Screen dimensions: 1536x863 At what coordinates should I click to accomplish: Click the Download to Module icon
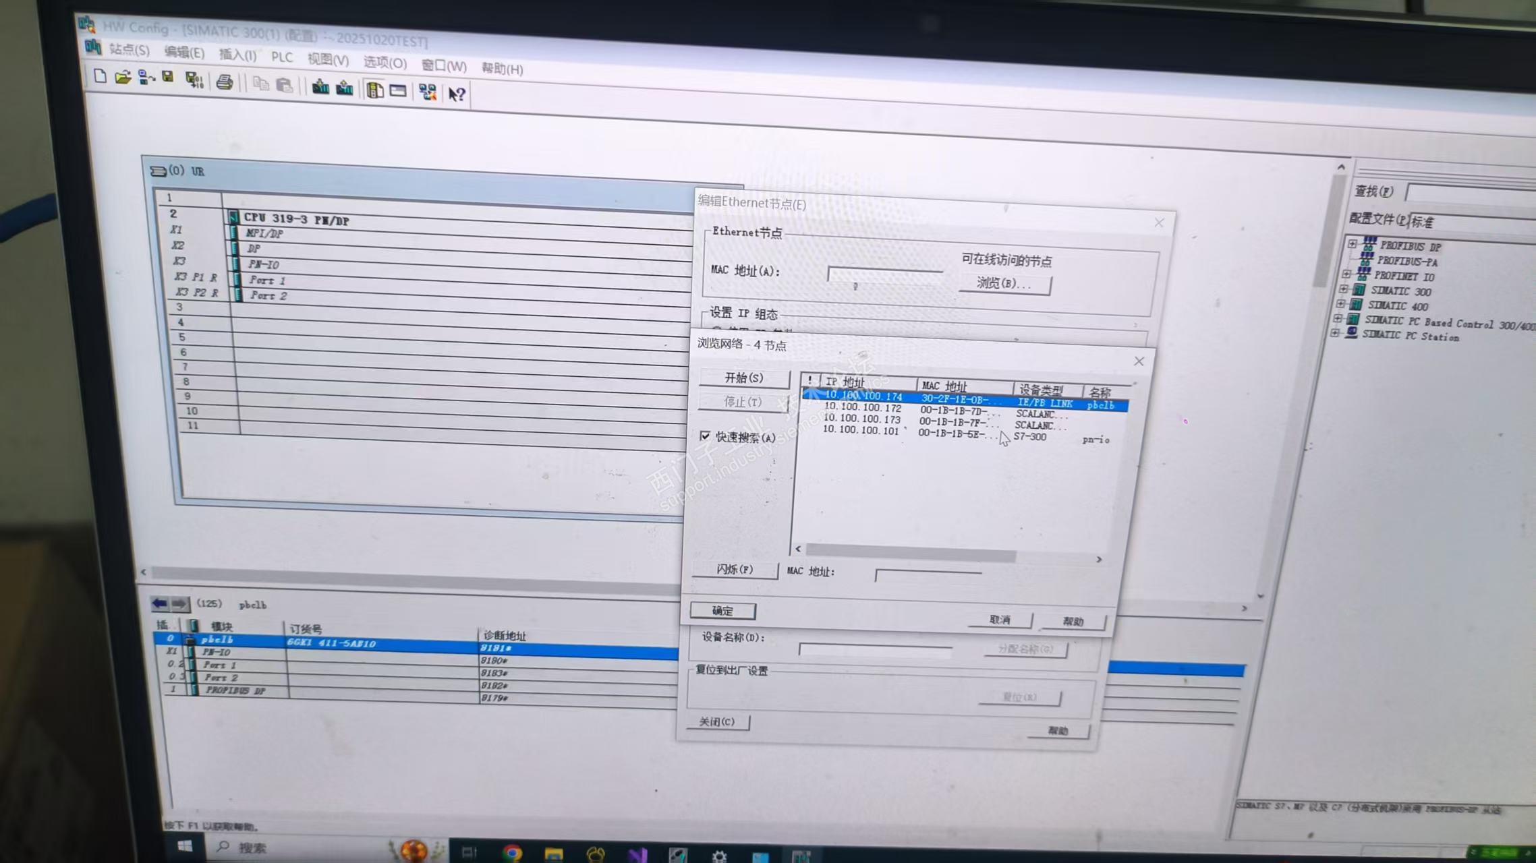click(x=320, y=87)
